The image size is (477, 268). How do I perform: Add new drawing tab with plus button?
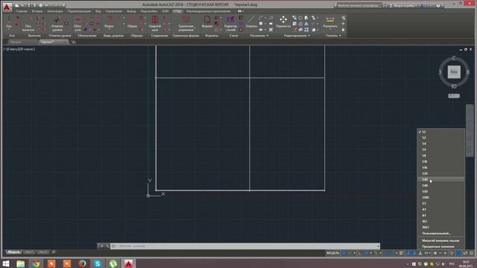click(x=73, y=42)
